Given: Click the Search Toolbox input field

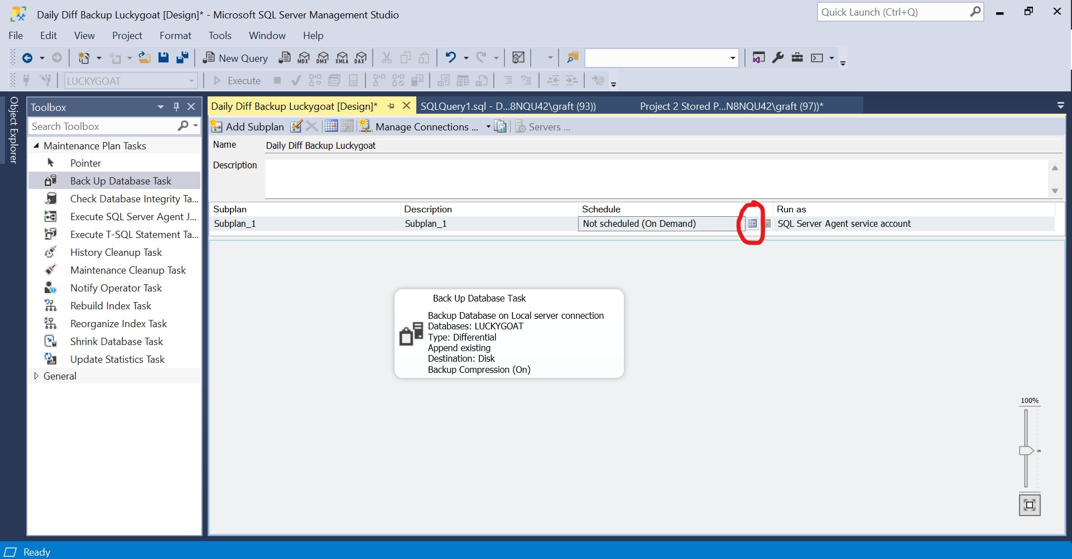Looking at the screenshot, I should pyautogui.click(x=103, y=127).
